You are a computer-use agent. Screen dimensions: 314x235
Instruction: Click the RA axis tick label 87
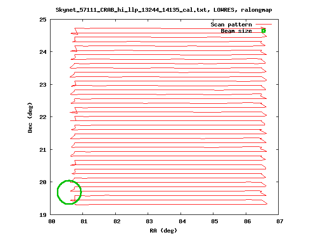280,221
